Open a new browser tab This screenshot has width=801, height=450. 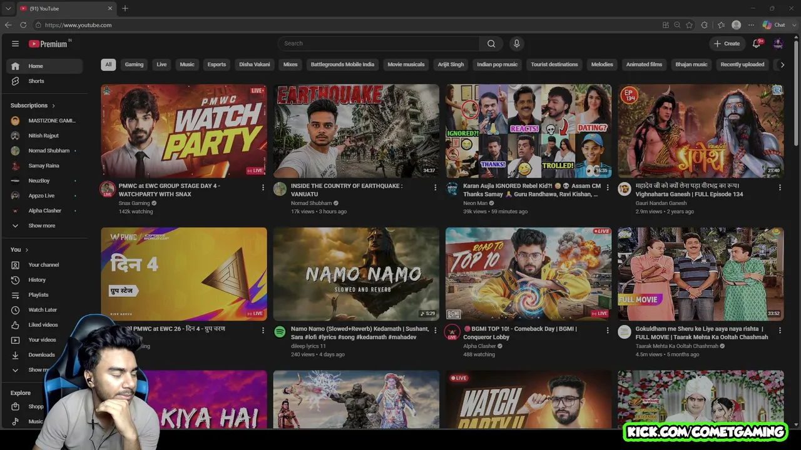(125, 8)
